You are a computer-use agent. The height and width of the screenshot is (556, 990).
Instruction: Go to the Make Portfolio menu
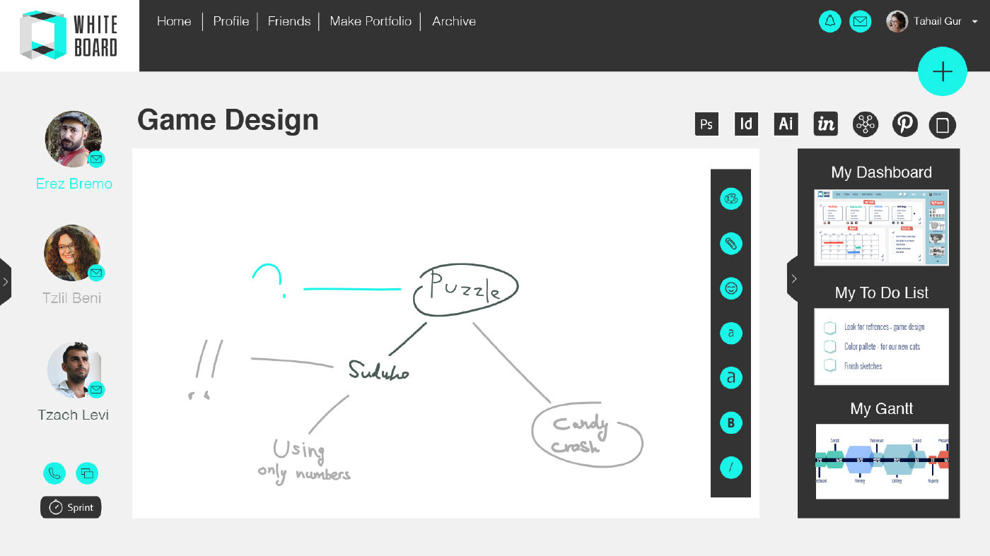pyautogui.click(x=371, y=21)
